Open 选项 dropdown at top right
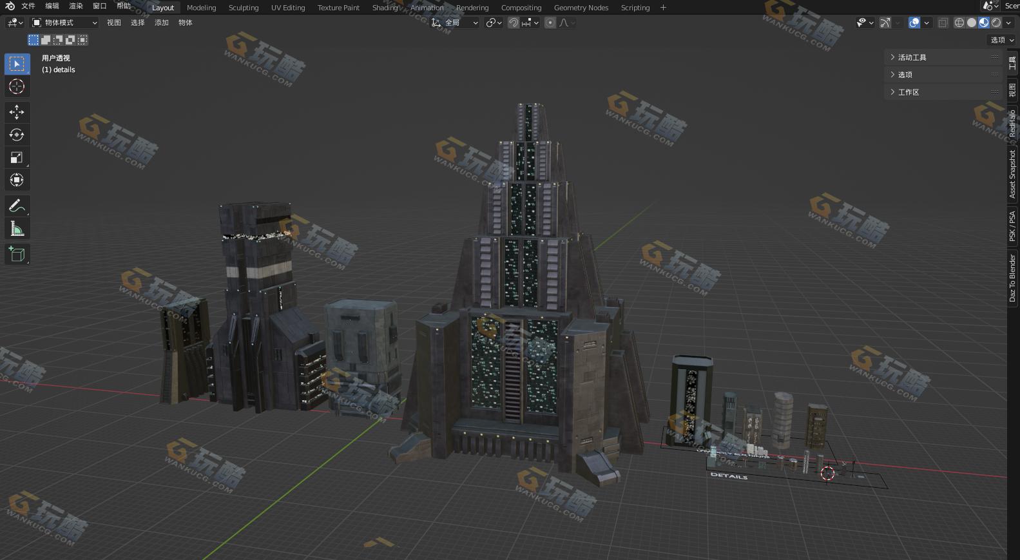The image size is (1020, 560). [1002, 40]
